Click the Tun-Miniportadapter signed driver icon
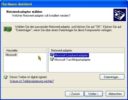128x100 pixels. tap(52, 59)
